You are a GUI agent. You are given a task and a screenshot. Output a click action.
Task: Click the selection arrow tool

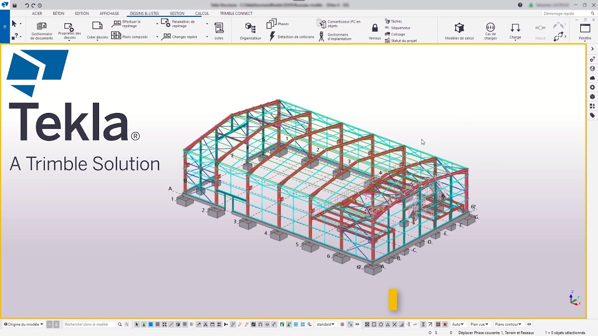click(14, 24)
